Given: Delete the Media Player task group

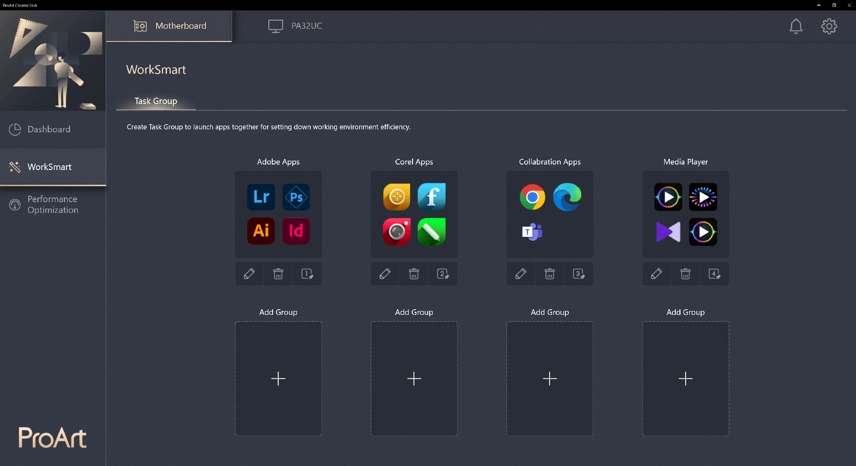Looking at the screenshot, I should [x=685, y=274].
